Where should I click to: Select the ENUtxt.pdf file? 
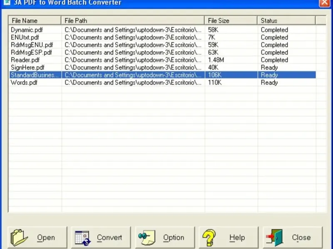(x=25, y=37)
